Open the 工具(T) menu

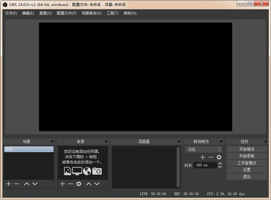coord(112,13)
